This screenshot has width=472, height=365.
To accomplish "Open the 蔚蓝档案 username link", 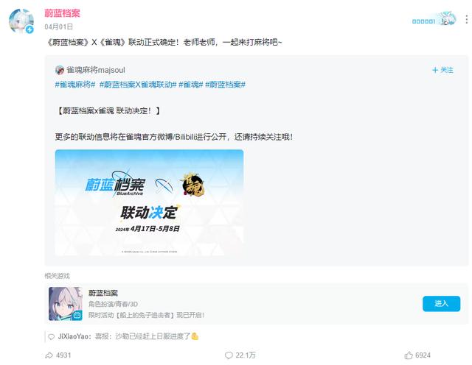I will pos(62,13).
